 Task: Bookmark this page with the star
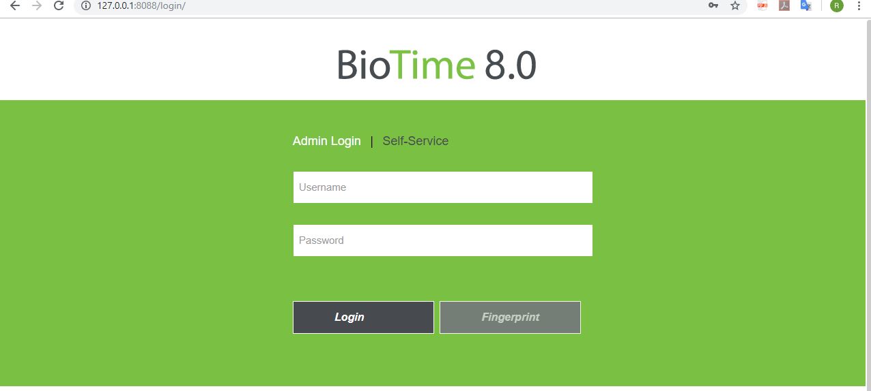(x=735, y=5)
